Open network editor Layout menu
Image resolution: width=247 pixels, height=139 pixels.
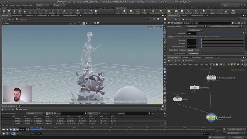[196, 64]
